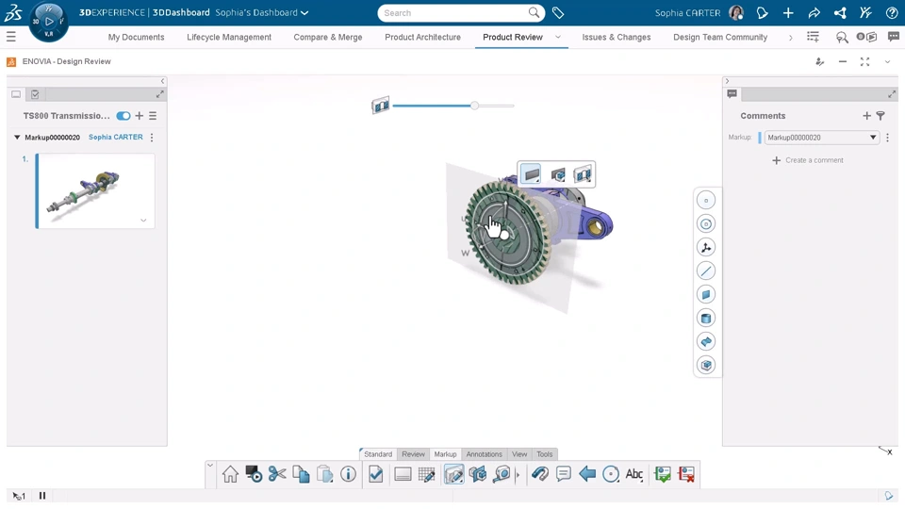Select the Abc text annotation tool
The width and height of the screenshot is (905, 509).
point(634,474)
